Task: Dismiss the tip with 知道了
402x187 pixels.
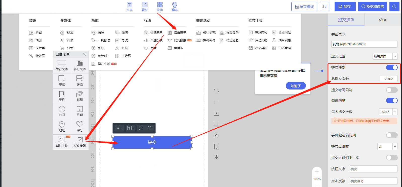Action: click(296, 86)
